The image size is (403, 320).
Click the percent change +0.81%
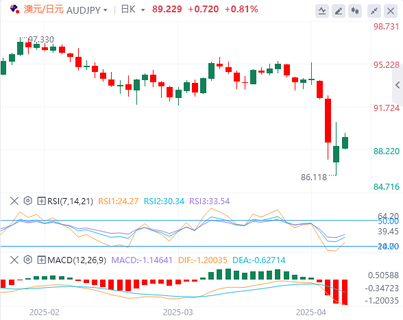[241, 10]
